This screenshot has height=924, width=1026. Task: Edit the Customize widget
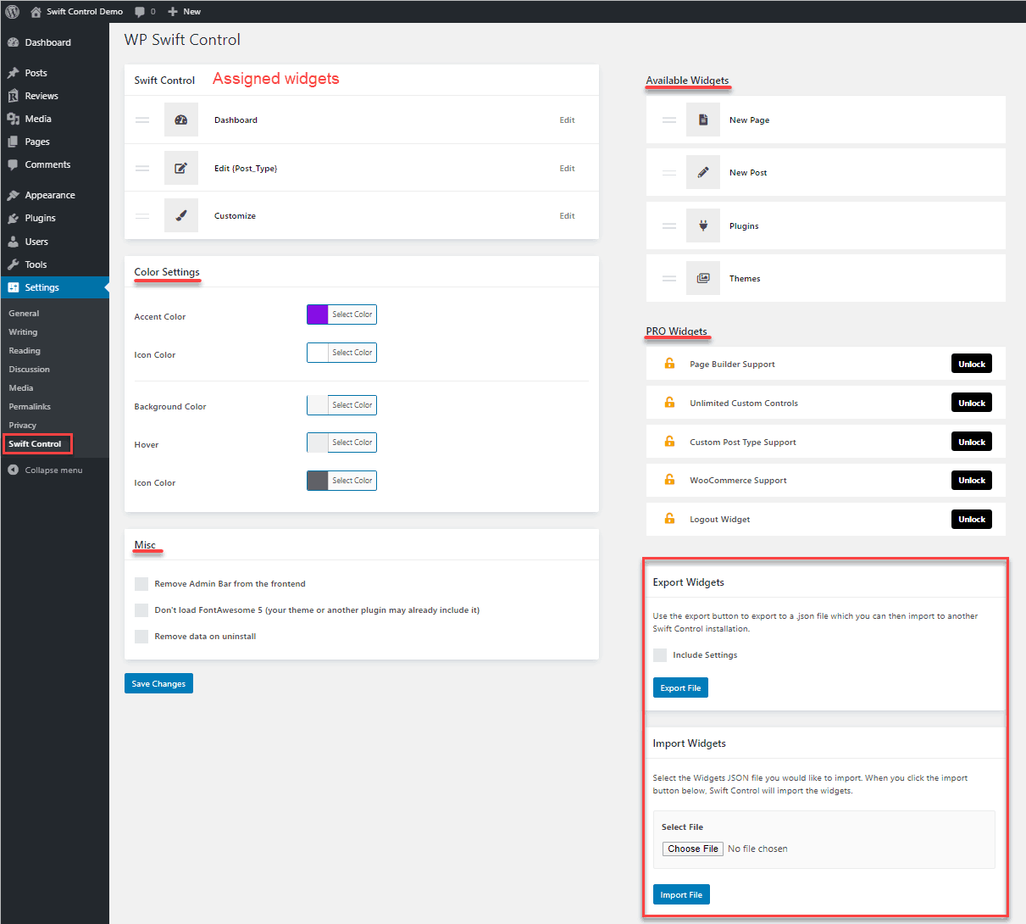click(567, 215)
